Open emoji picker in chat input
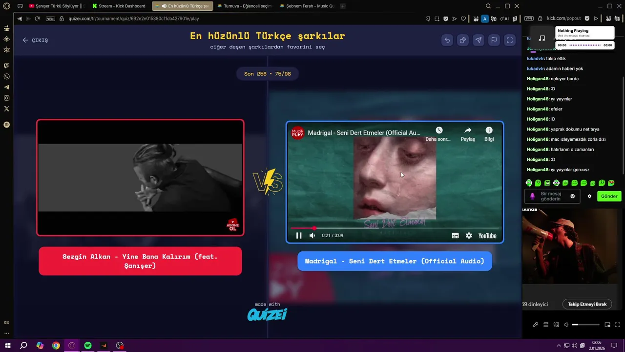This screenshot has height=352, width=625. pyautogui.click(x=573, y=196)
